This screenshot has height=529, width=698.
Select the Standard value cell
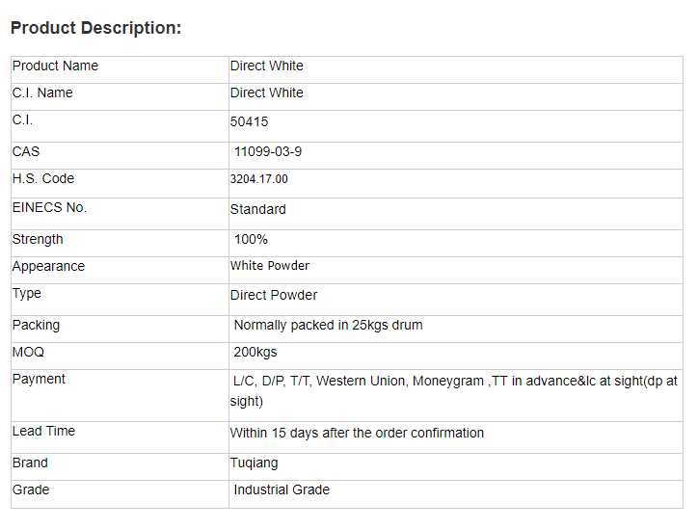[257, 209]
